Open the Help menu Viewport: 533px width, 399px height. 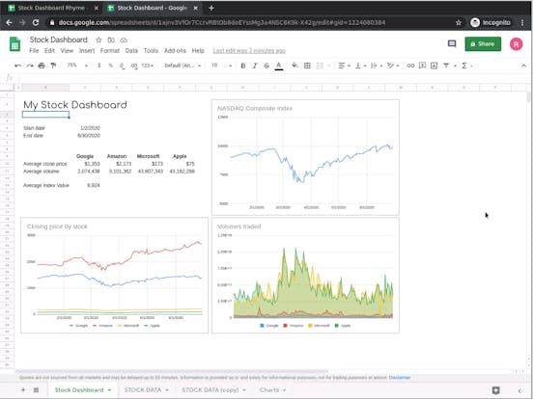(x=198, y=50)
